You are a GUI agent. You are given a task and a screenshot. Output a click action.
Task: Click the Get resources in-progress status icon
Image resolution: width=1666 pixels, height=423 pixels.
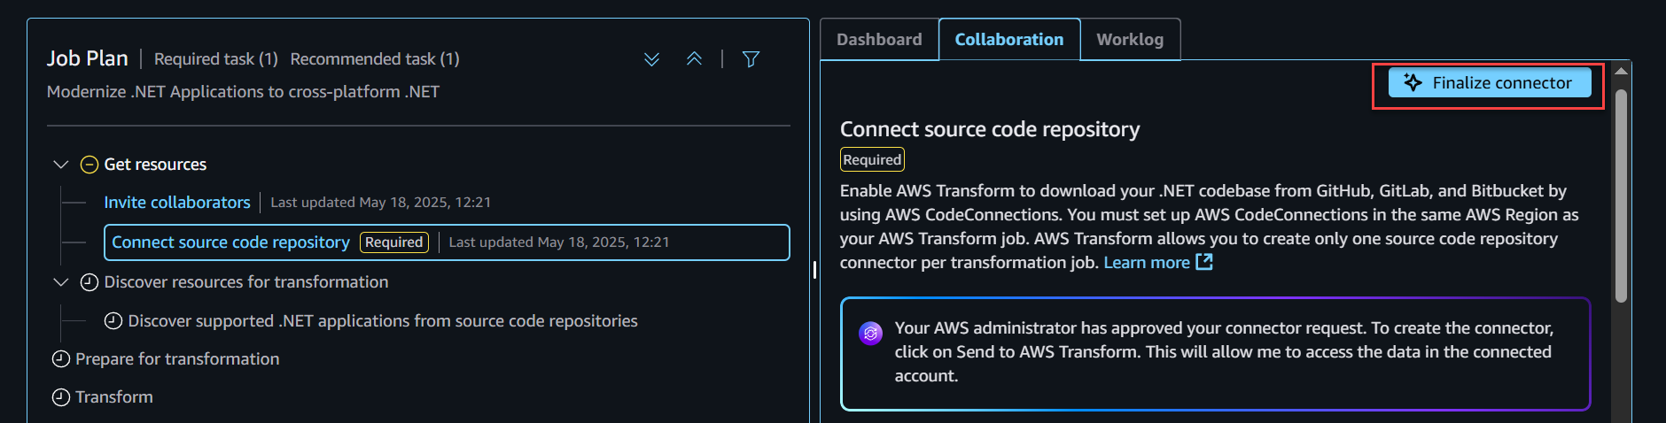coord(90,165)
